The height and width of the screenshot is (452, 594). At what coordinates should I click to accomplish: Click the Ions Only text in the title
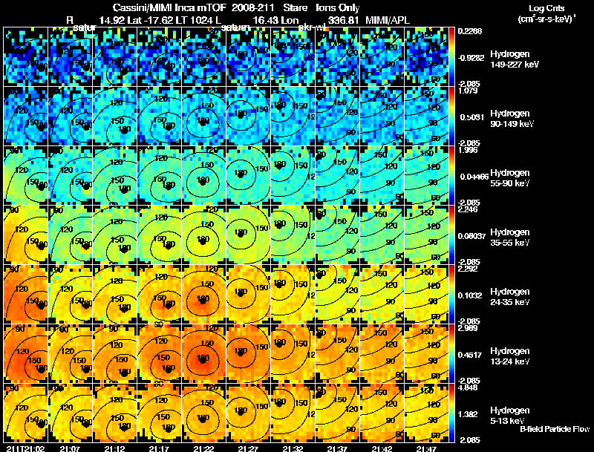tap(337, 7)
